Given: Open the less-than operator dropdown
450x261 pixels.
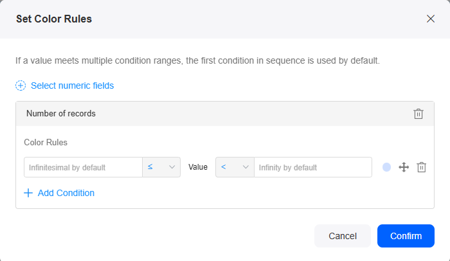Looking at the screenshot, I should [235, 167].
